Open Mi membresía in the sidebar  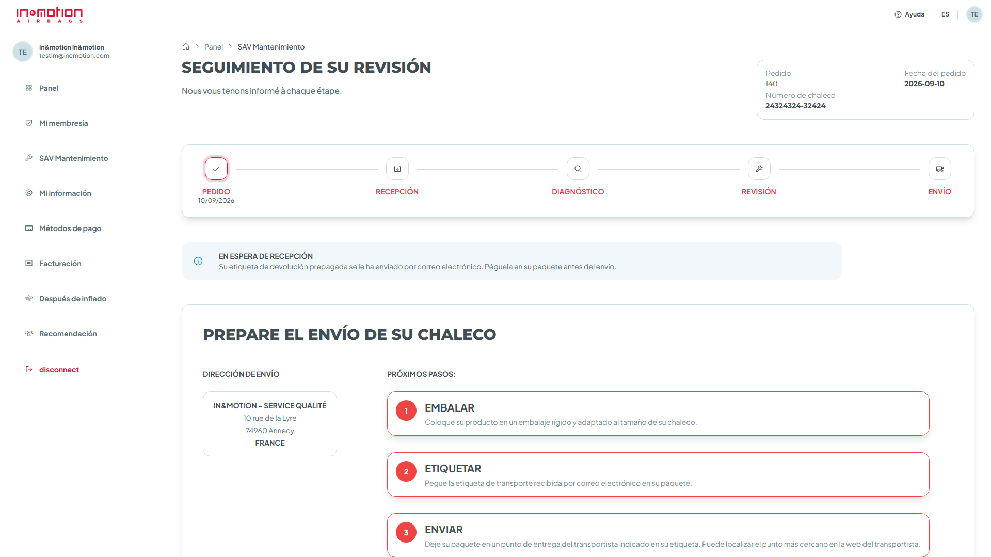click(63, 123)
